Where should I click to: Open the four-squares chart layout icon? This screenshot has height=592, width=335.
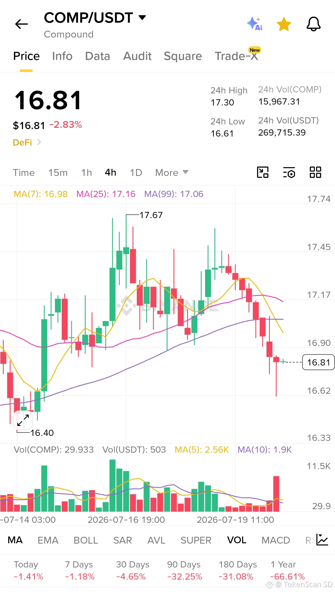315,172
